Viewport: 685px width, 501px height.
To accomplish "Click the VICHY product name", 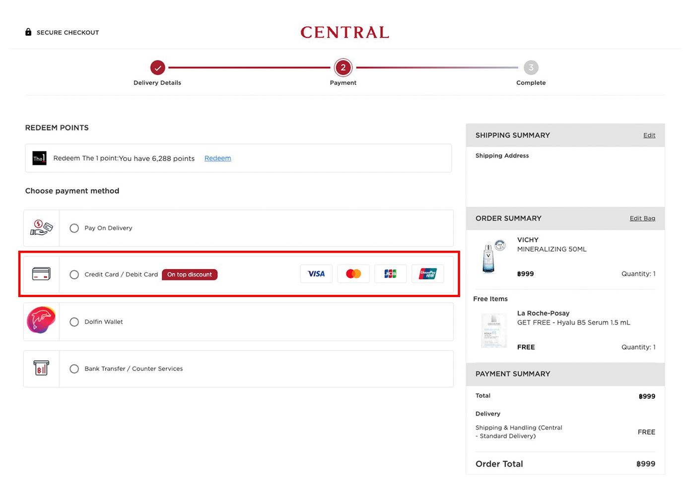I will pyautogui.click(x=528, y=240).
